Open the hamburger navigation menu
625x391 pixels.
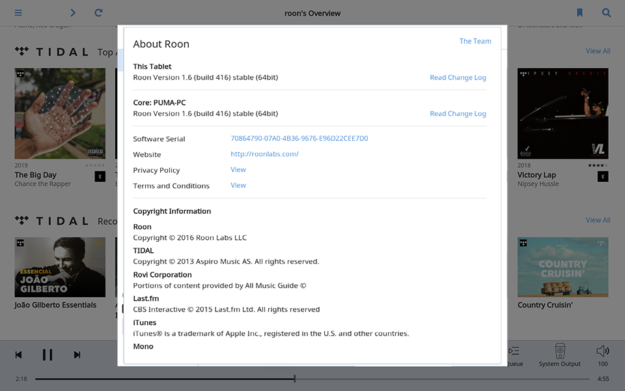(x=18, y=13)
